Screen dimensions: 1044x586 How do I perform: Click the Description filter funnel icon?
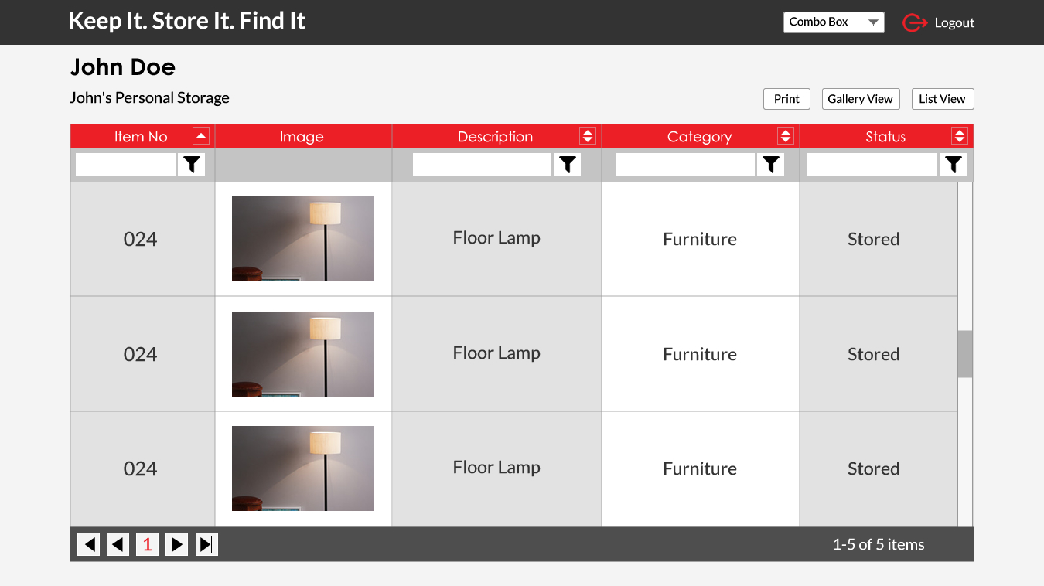point(568,164)
